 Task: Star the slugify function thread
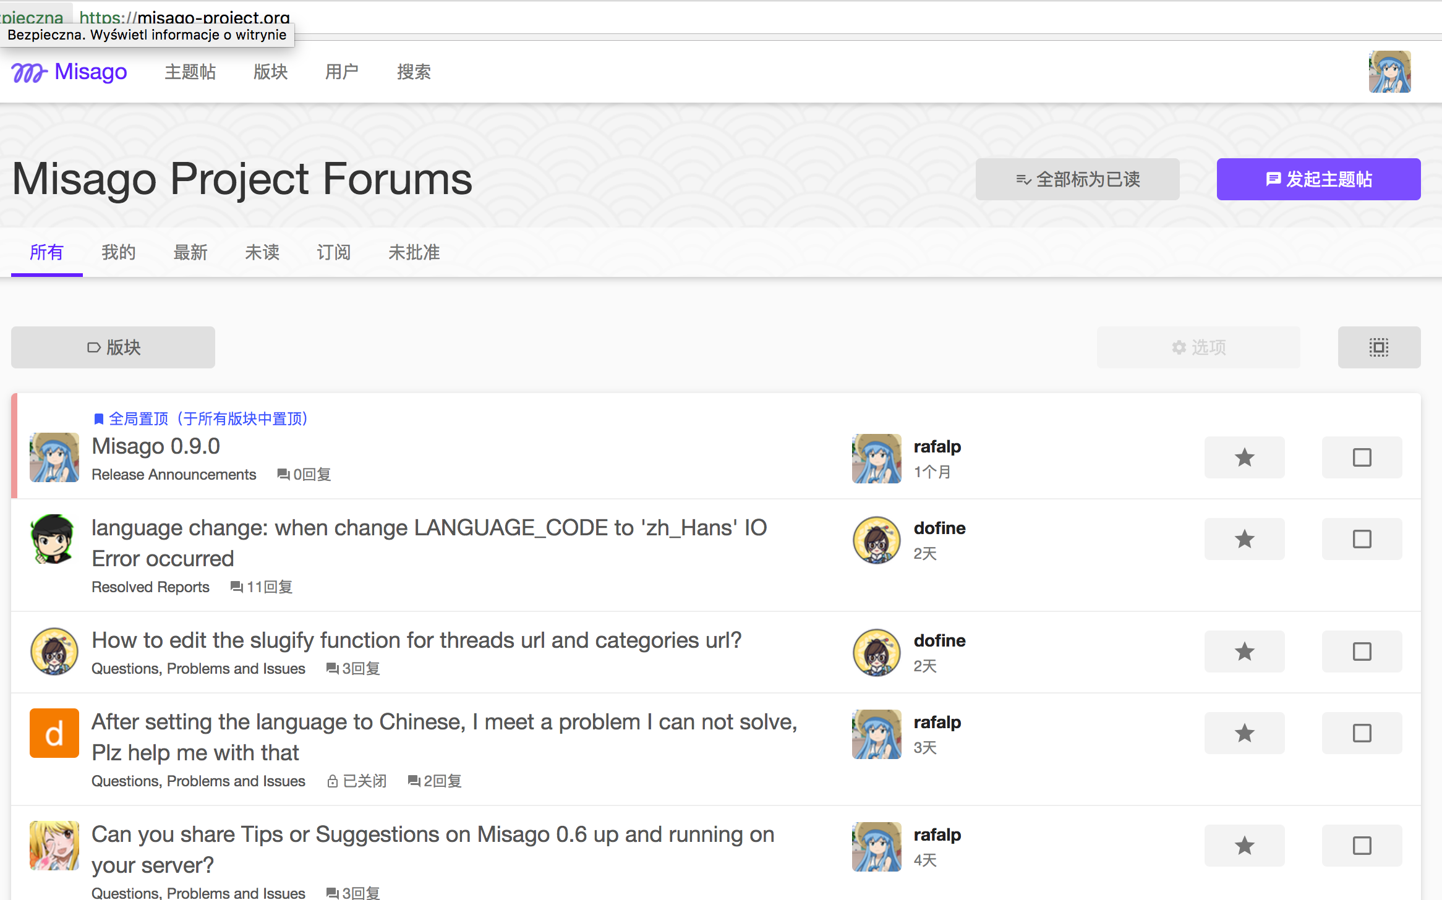point(1244,652)
